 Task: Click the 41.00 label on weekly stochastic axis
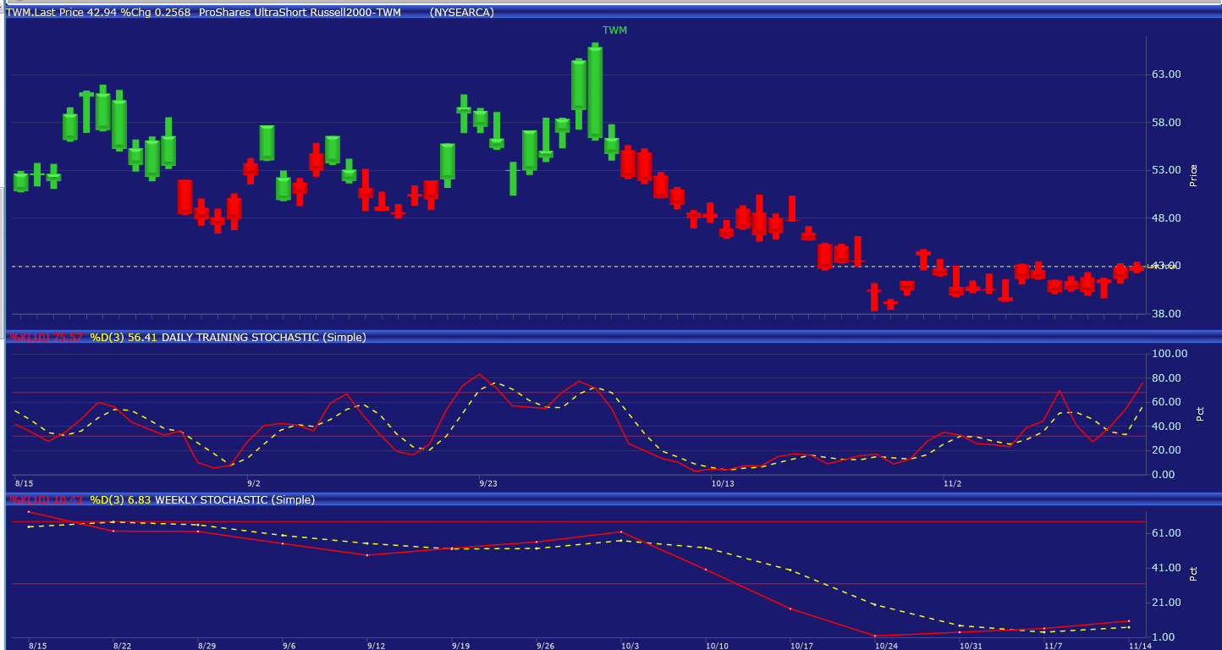point(1167,568)
